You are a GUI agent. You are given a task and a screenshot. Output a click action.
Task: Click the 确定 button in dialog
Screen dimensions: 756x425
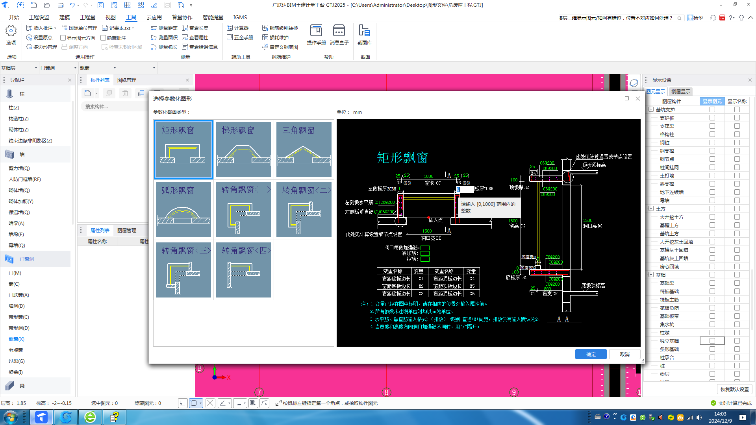591,354
